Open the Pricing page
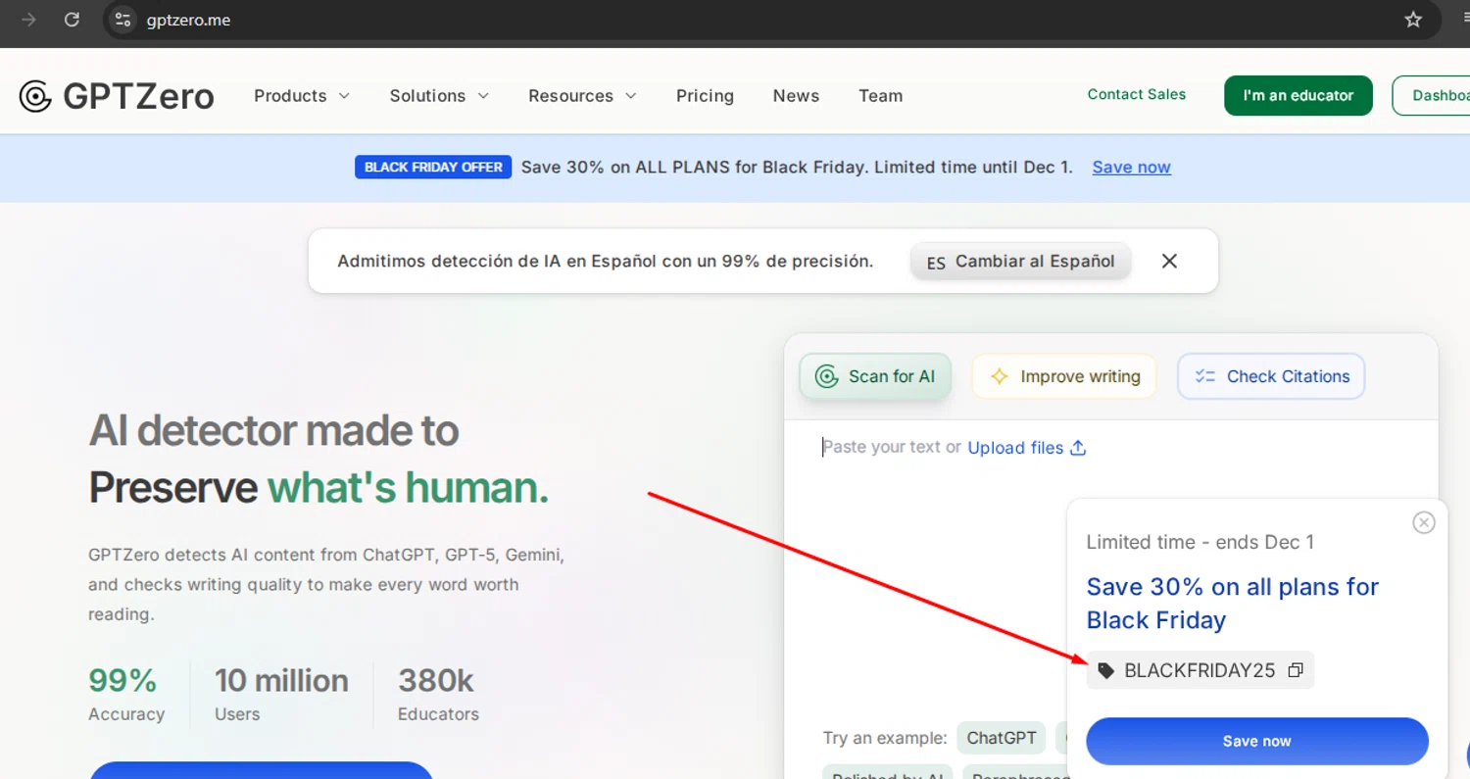1470x779 pixels. tap(705, 96)
